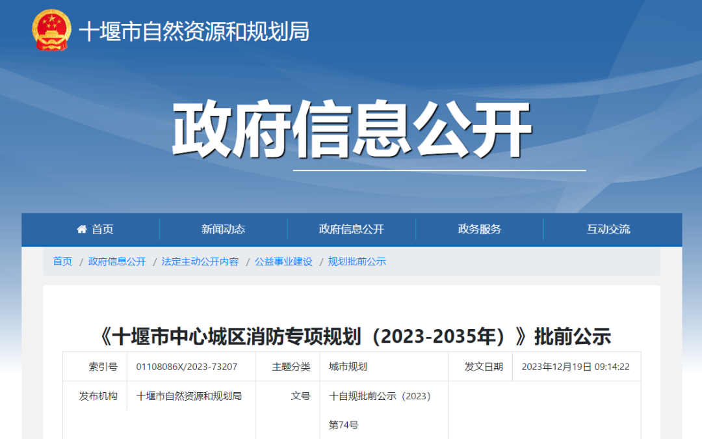Select the 城市规划 category value

(348, 367)
